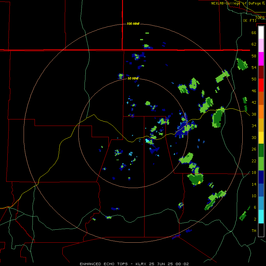
Task: Click the 22 value on the legend
Action: pyautogui.click(x=254, y=161)
